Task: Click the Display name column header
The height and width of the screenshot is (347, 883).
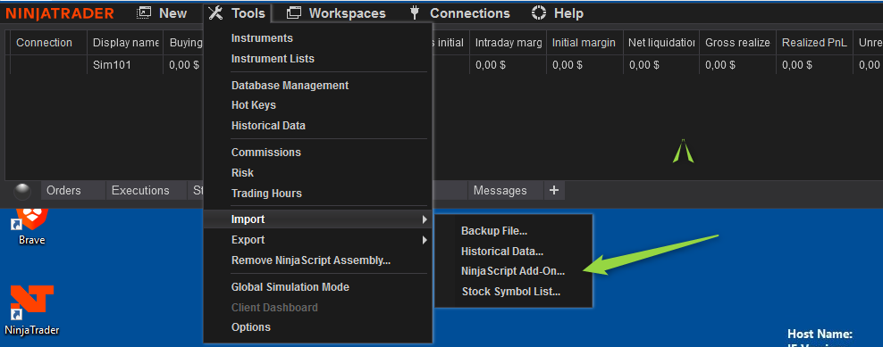Action: [x=125, y=43]
